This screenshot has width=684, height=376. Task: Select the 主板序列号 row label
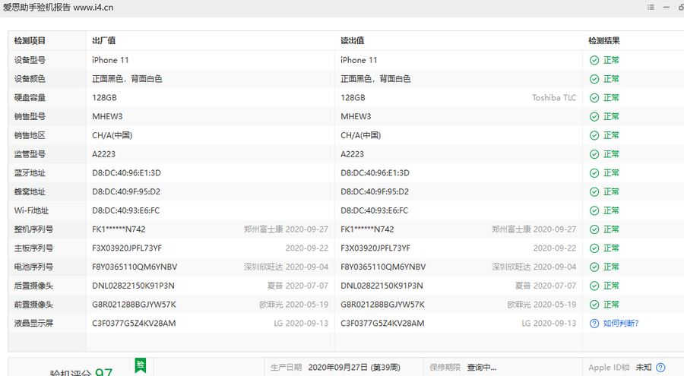[33, 248]
